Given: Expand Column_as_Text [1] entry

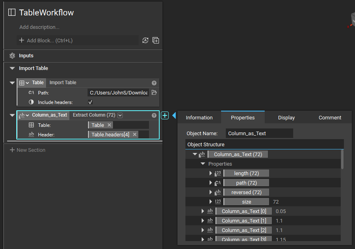Looking at the screenshot, I should point(202,221).
